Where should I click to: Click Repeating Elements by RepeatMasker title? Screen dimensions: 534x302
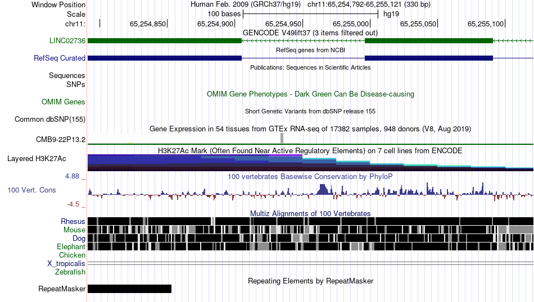click(x=310, y=281)
